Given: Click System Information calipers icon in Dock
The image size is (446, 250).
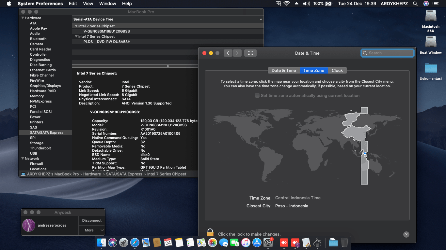Looking at the screenshot, I should [x=317, y=243].
